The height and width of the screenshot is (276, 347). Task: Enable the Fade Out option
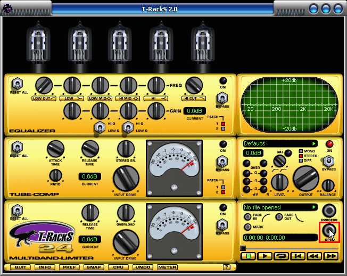[x=279, y=217]
